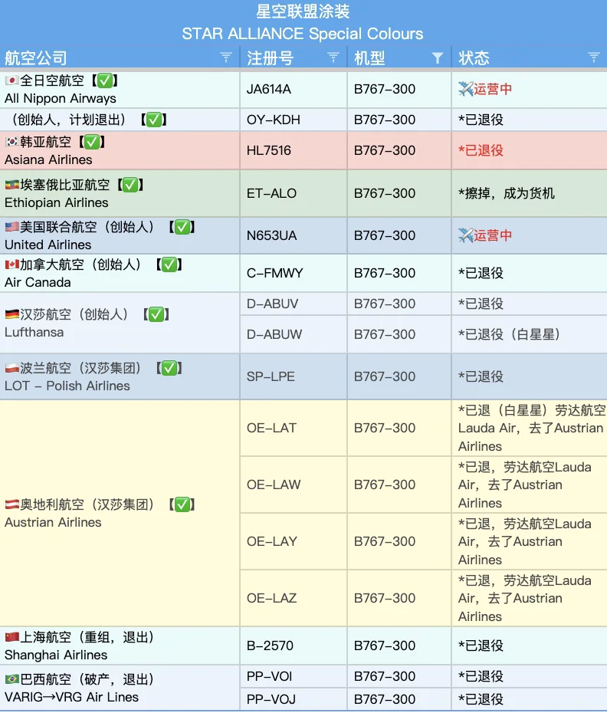Click China flag beside 上海航空
Image resolution: width=607 pixels, height=713 pixels.
11,637
